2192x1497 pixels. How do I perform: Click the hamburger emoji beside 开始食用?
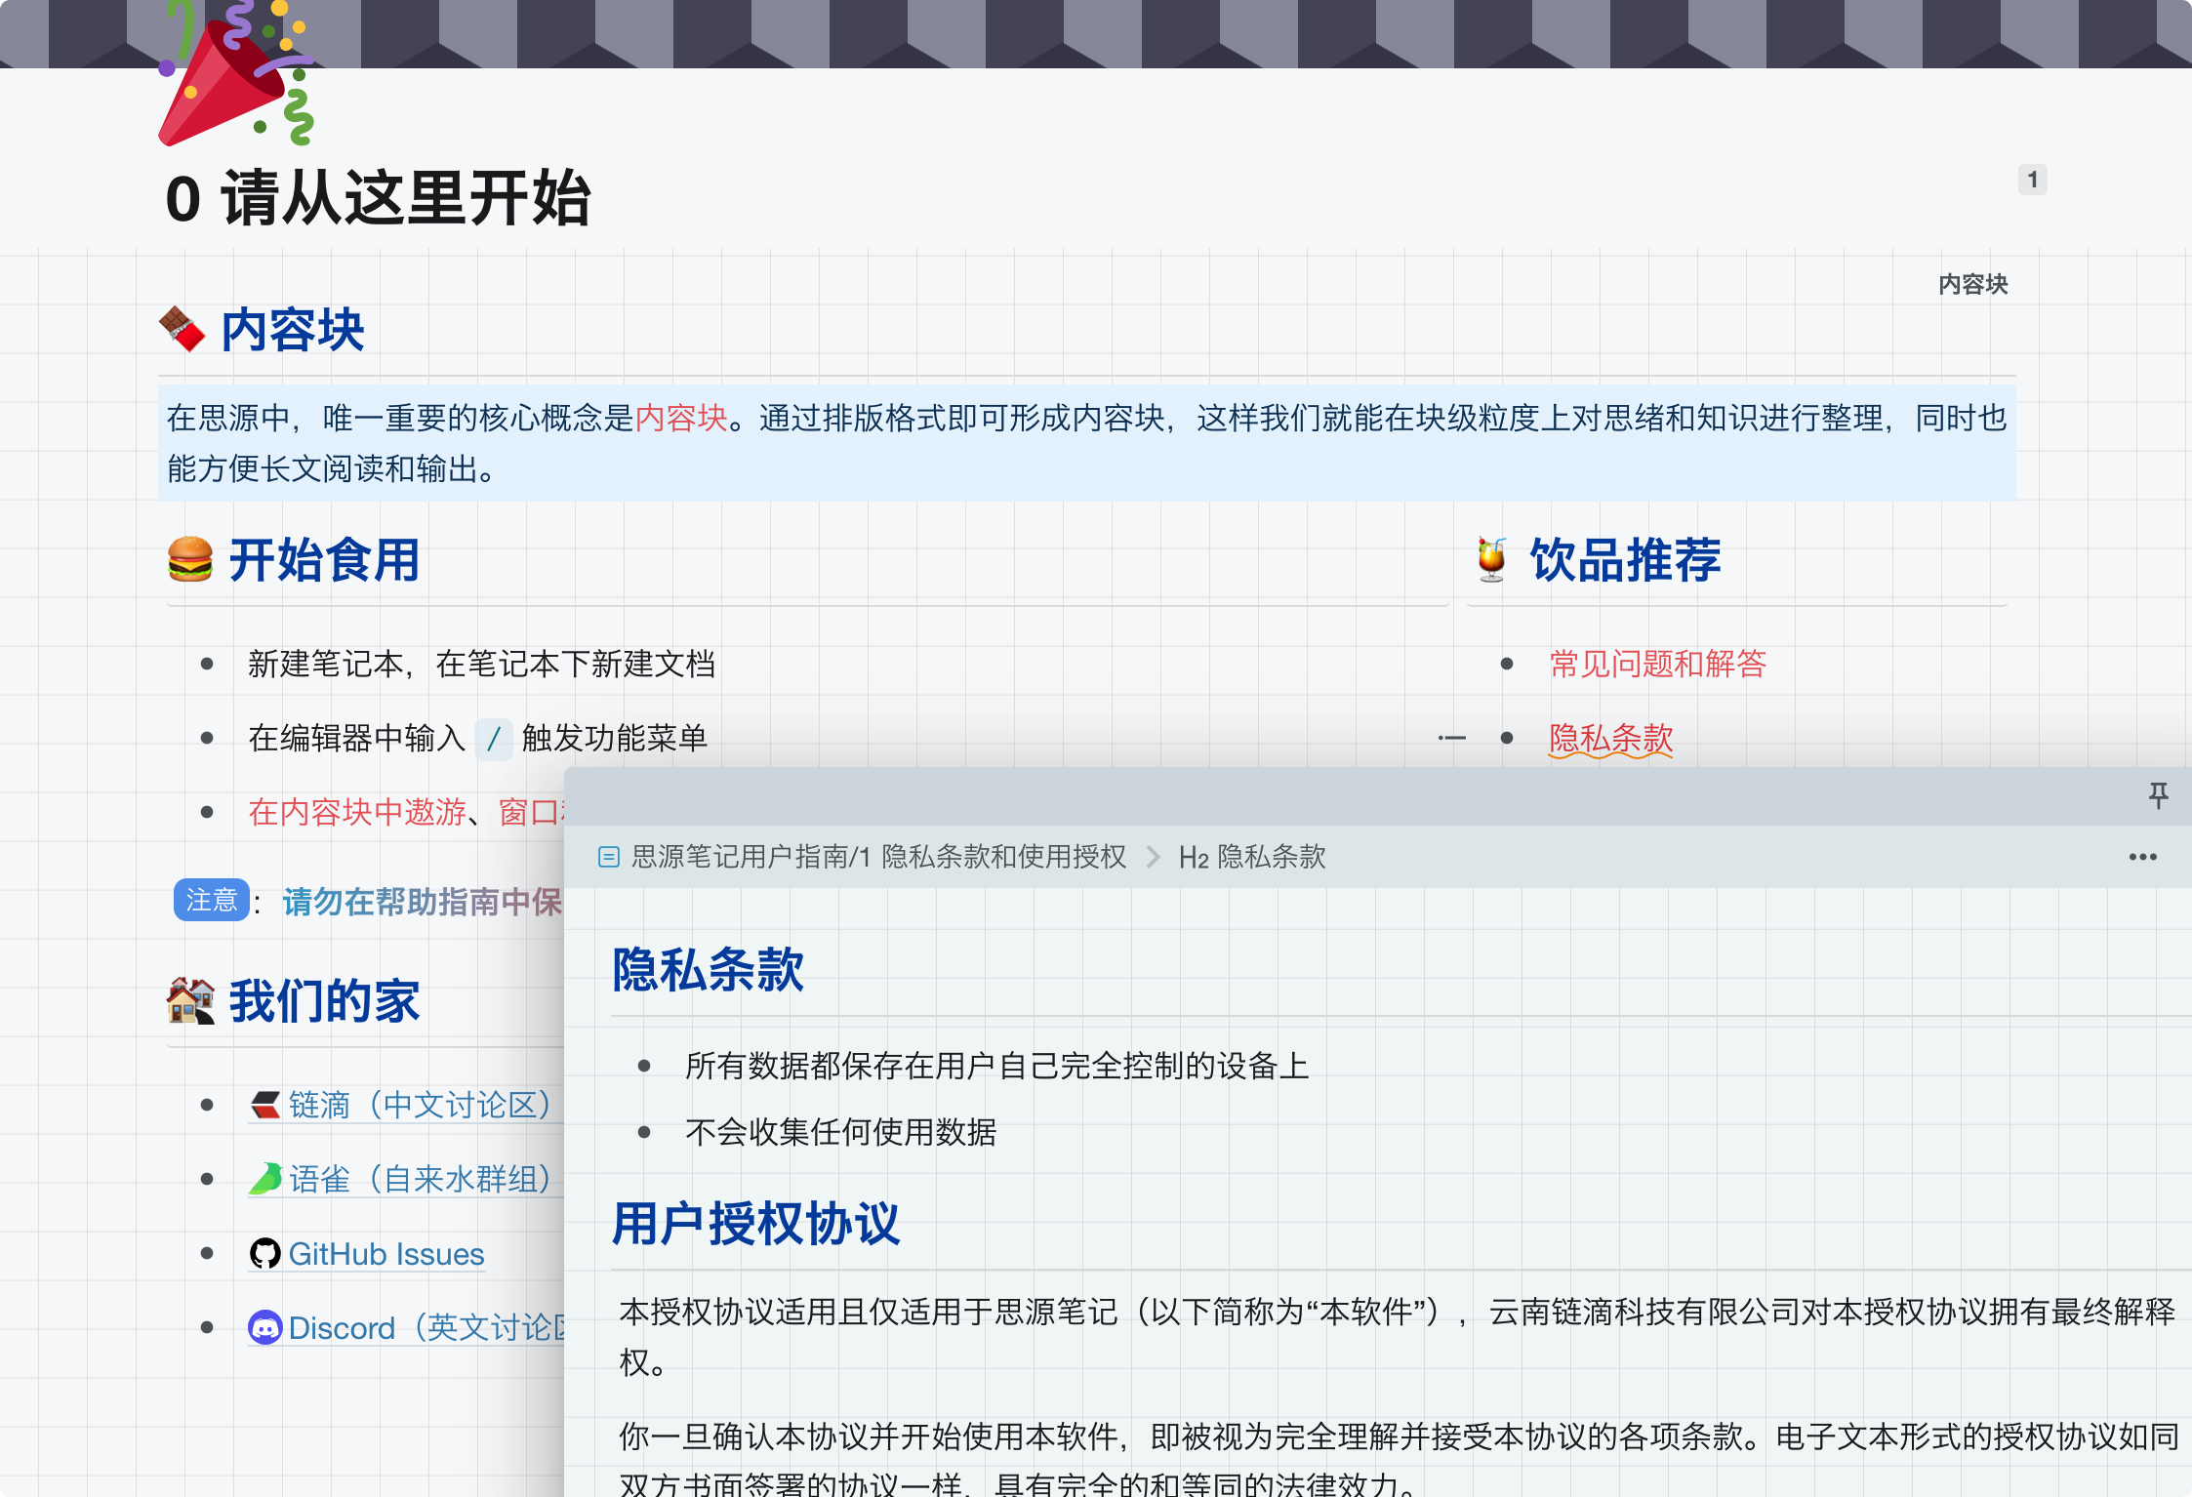point(190,560)
